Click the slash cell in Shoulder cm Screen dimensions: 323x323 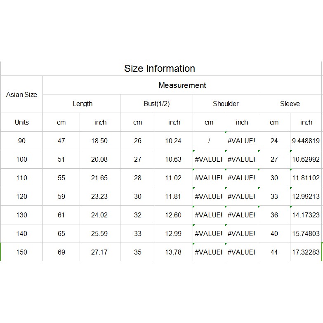(x=209, y=141)
